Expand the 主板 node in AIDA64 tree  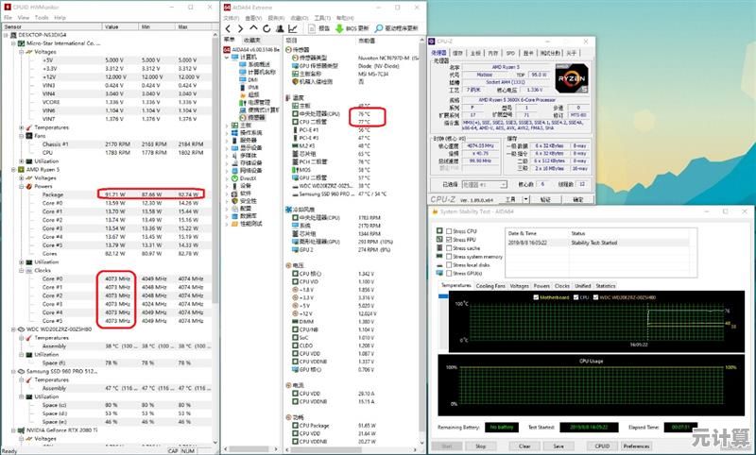coord(225,125)
